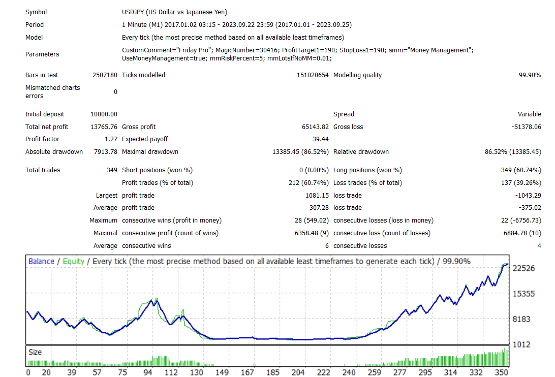Click maximum consecutive wins value 28 (549.02)
Viewport: 555px width, 377px height.
click(x=312, y=221)
